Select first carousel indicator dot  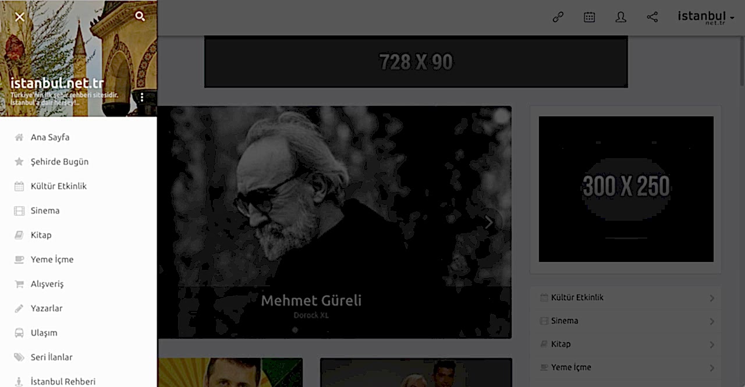click(x=295, y=330)
